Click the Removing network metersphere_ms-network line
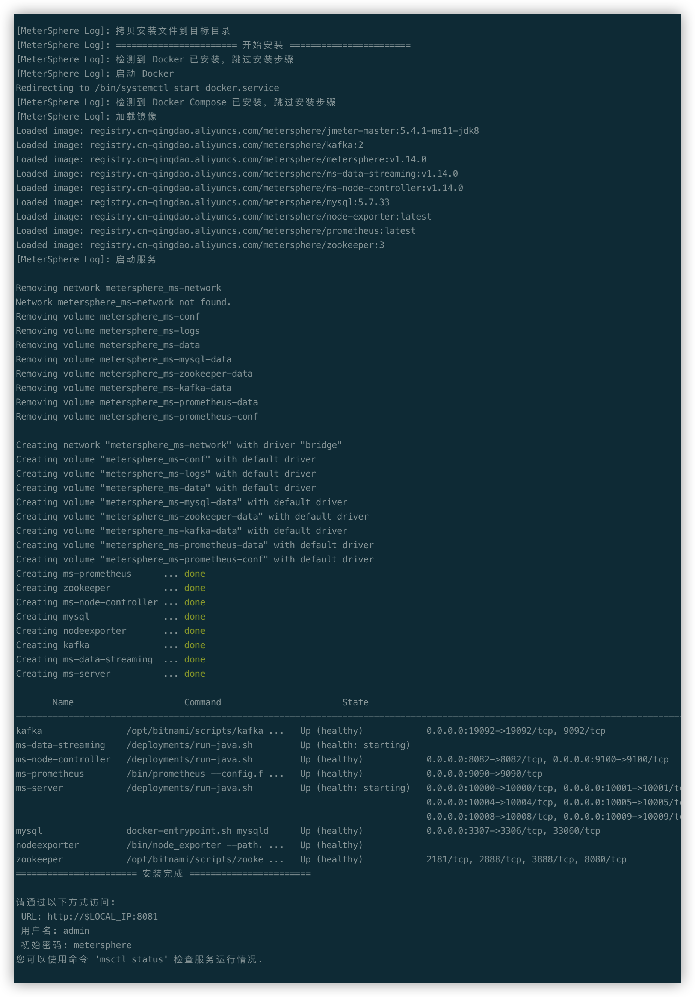695x997 pixels. click(x=118, y=288)
